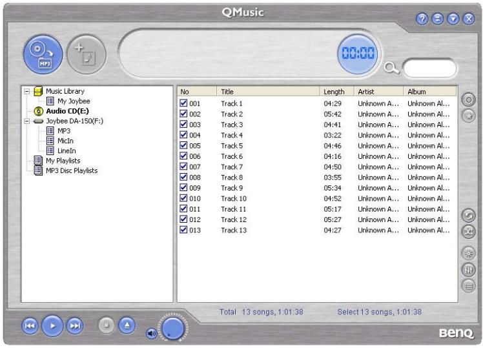Screen dimensions: 483x348
Task: Eject the disc with the eject button
Action: pos(127,325)
